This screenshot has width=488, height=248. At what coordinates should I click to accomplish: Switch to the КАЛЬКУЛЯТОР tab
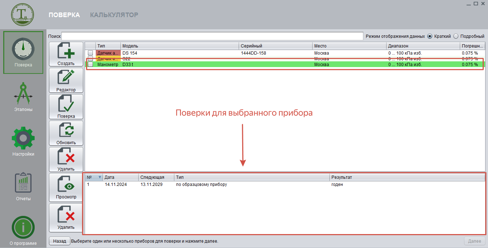[x=114, y=15]
